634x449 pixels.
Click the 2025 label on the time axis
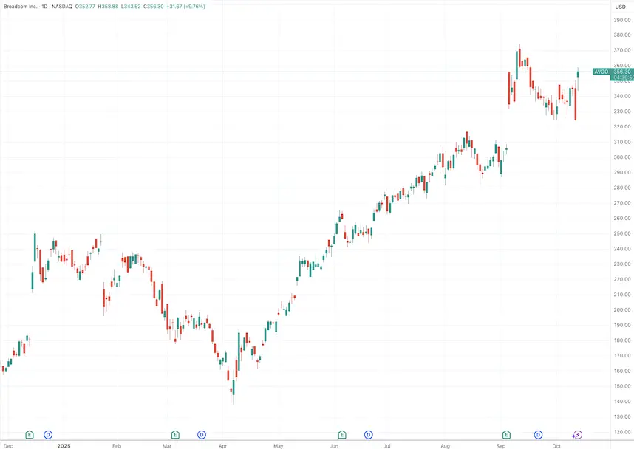(x=64, y=446)
